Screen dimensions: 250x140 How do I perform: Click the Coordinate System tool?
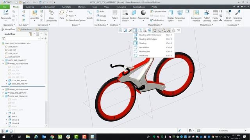click(x=75, y=20)
